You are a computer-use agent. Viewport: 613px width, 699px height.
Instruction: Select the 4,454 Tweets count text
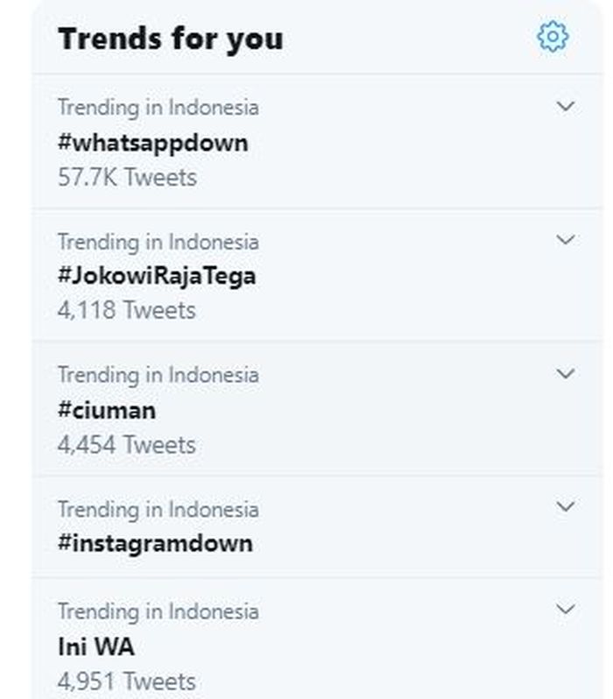[127, 444]
